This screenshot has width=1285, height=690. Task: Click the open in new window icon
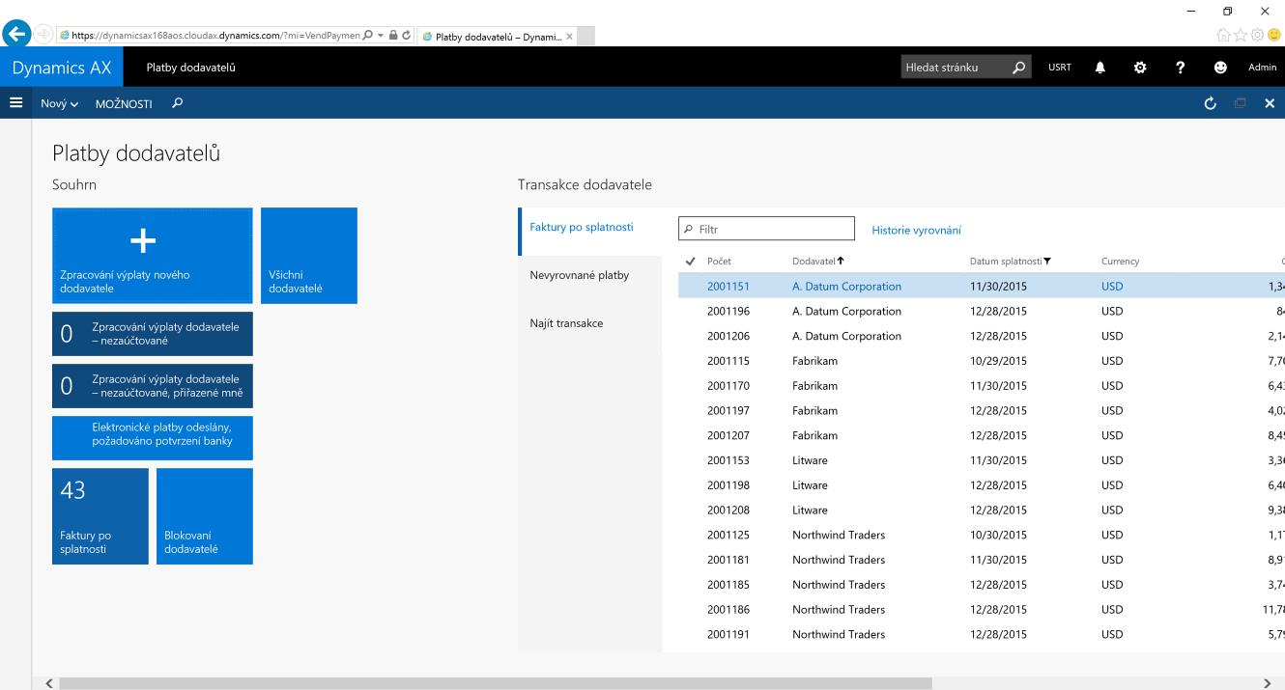[x=1241, y=103]
